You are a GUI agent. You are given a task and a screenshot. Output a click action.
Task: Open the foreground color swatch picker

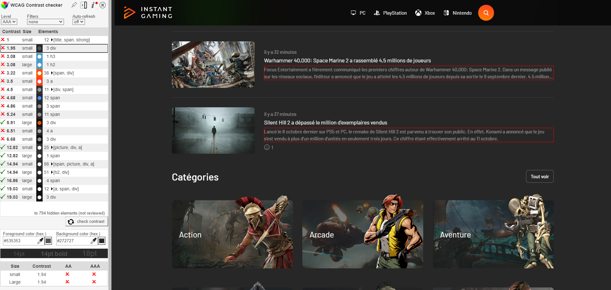48,241
